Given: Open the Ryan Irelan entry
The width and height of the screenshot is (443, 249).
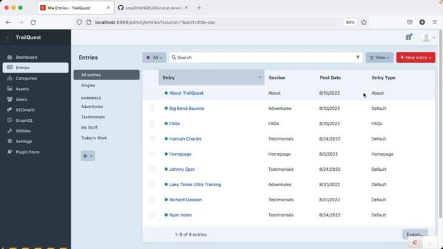Looking at the screenshot, I should click(x=180, y=215).
